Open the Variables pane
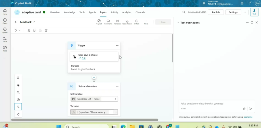Screen dimensions: 261x128 click(x=117, y=22)
